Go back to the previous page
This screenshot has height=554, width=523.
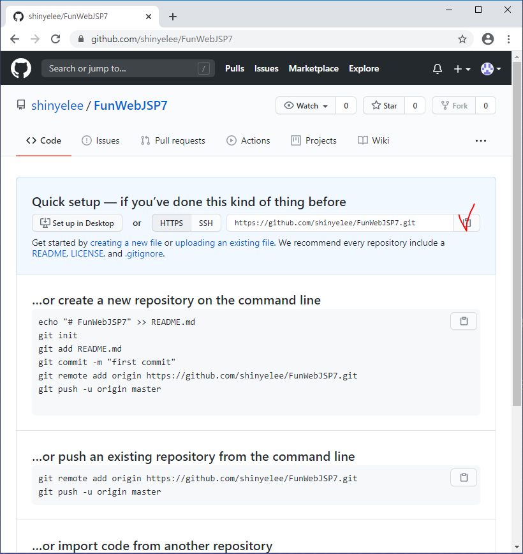pos(15,39)
